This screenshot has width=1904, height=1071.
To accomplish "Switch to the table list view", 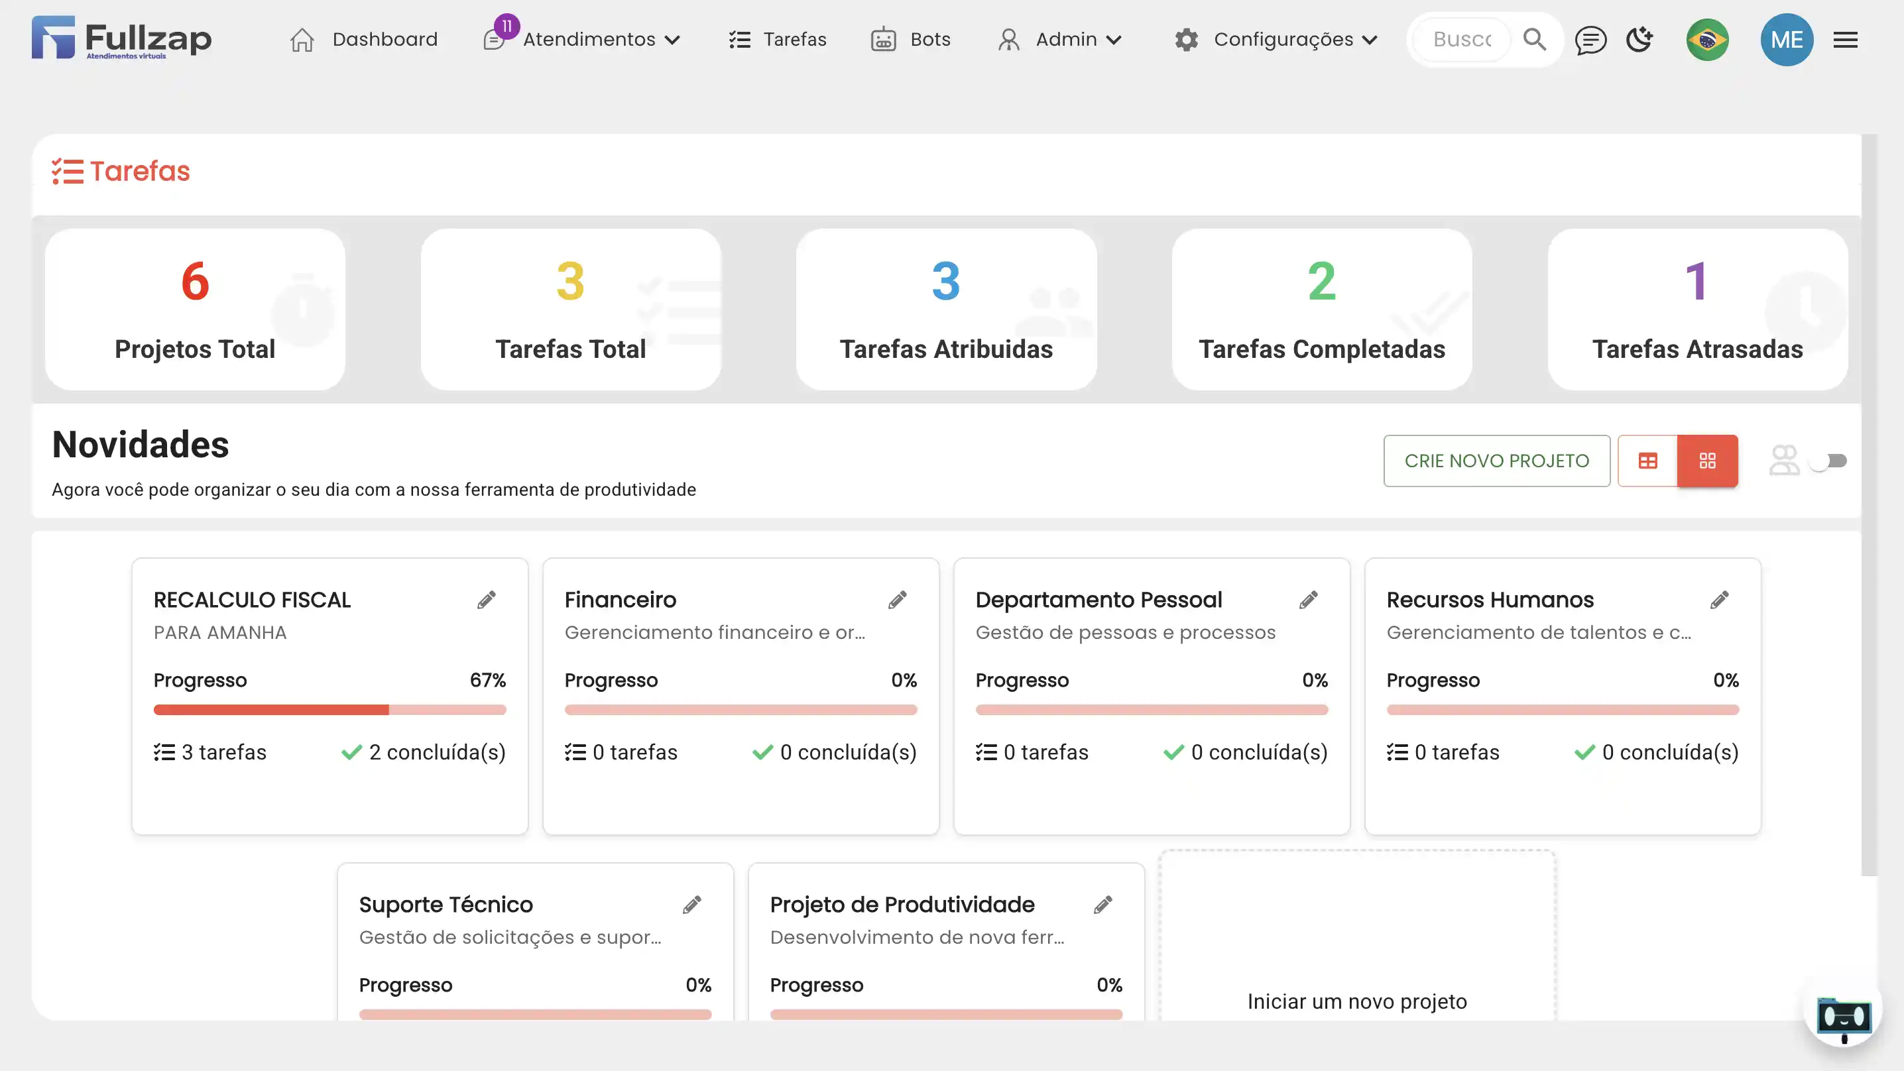I will pos(1647,461).
